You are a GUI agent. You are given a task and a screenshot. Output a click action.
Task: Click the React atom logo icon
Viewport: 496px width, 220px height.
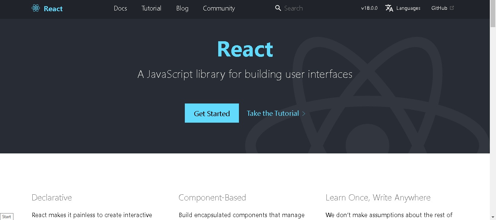36,8
